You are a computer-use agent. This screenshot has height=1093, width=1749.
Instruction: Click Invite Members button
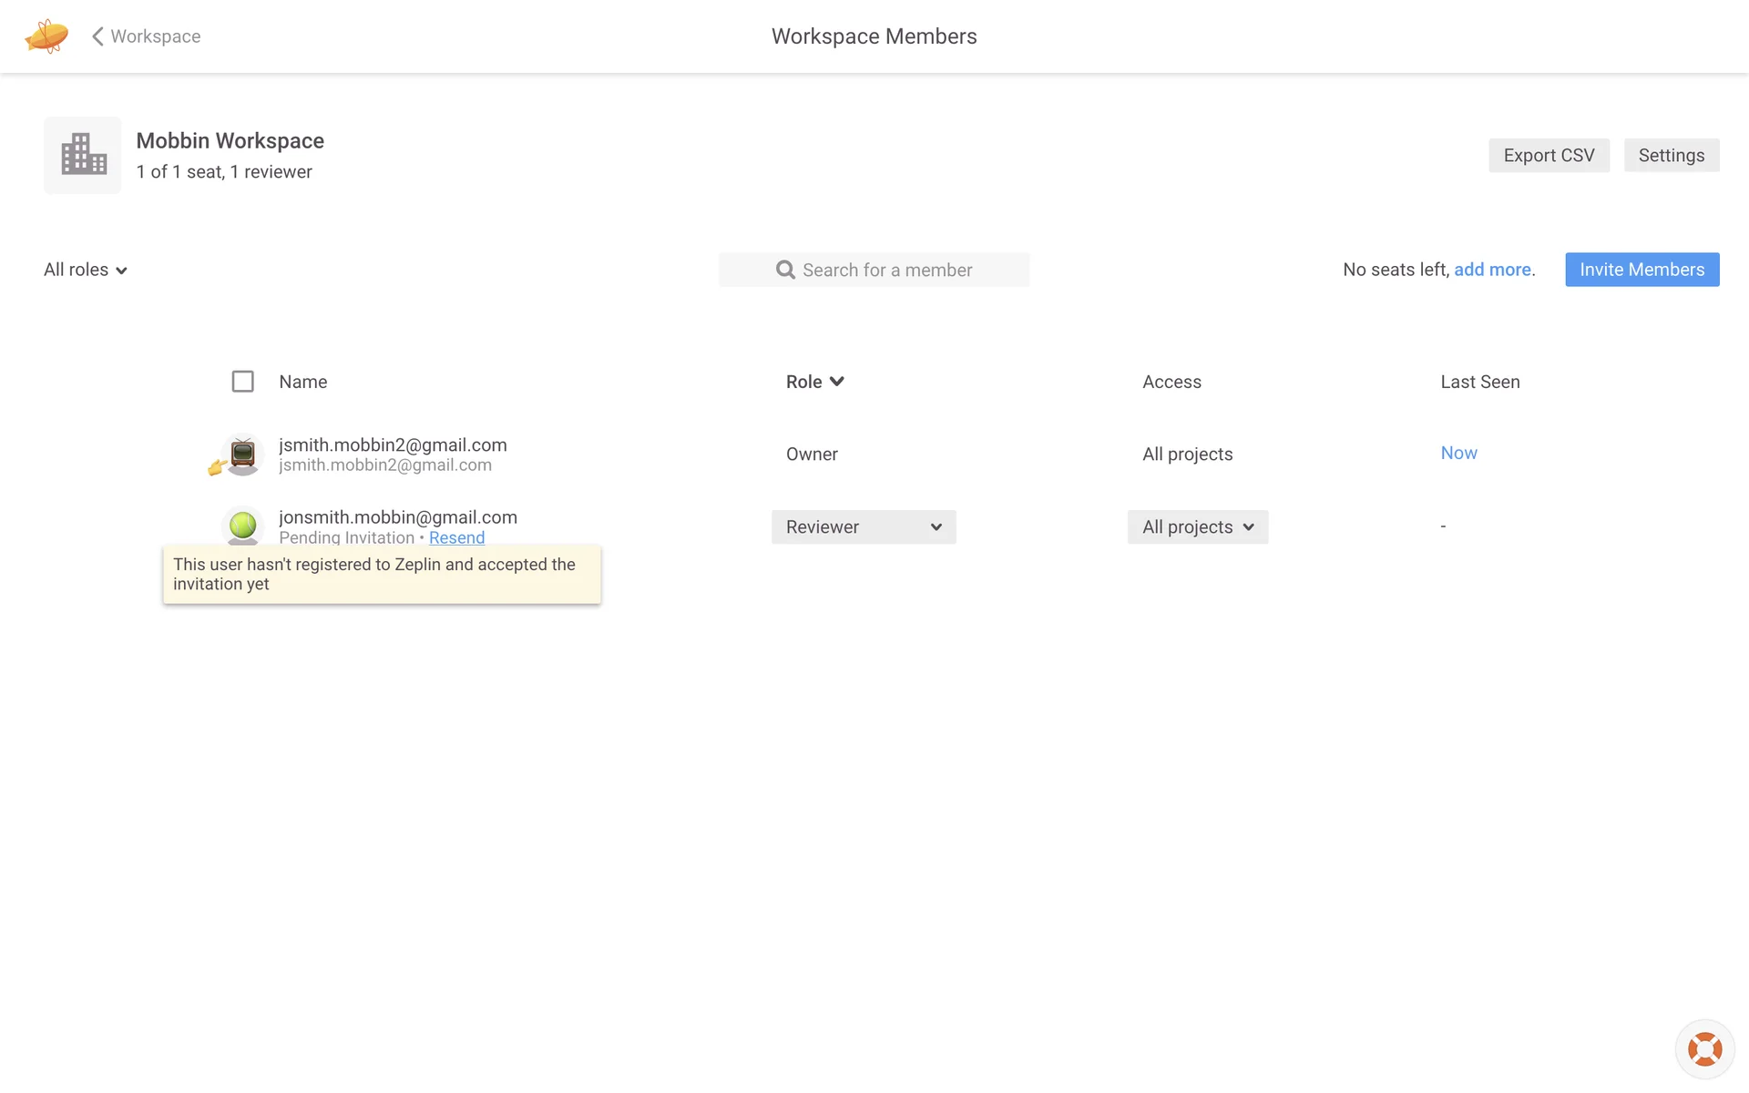(x=1642, y=270)
